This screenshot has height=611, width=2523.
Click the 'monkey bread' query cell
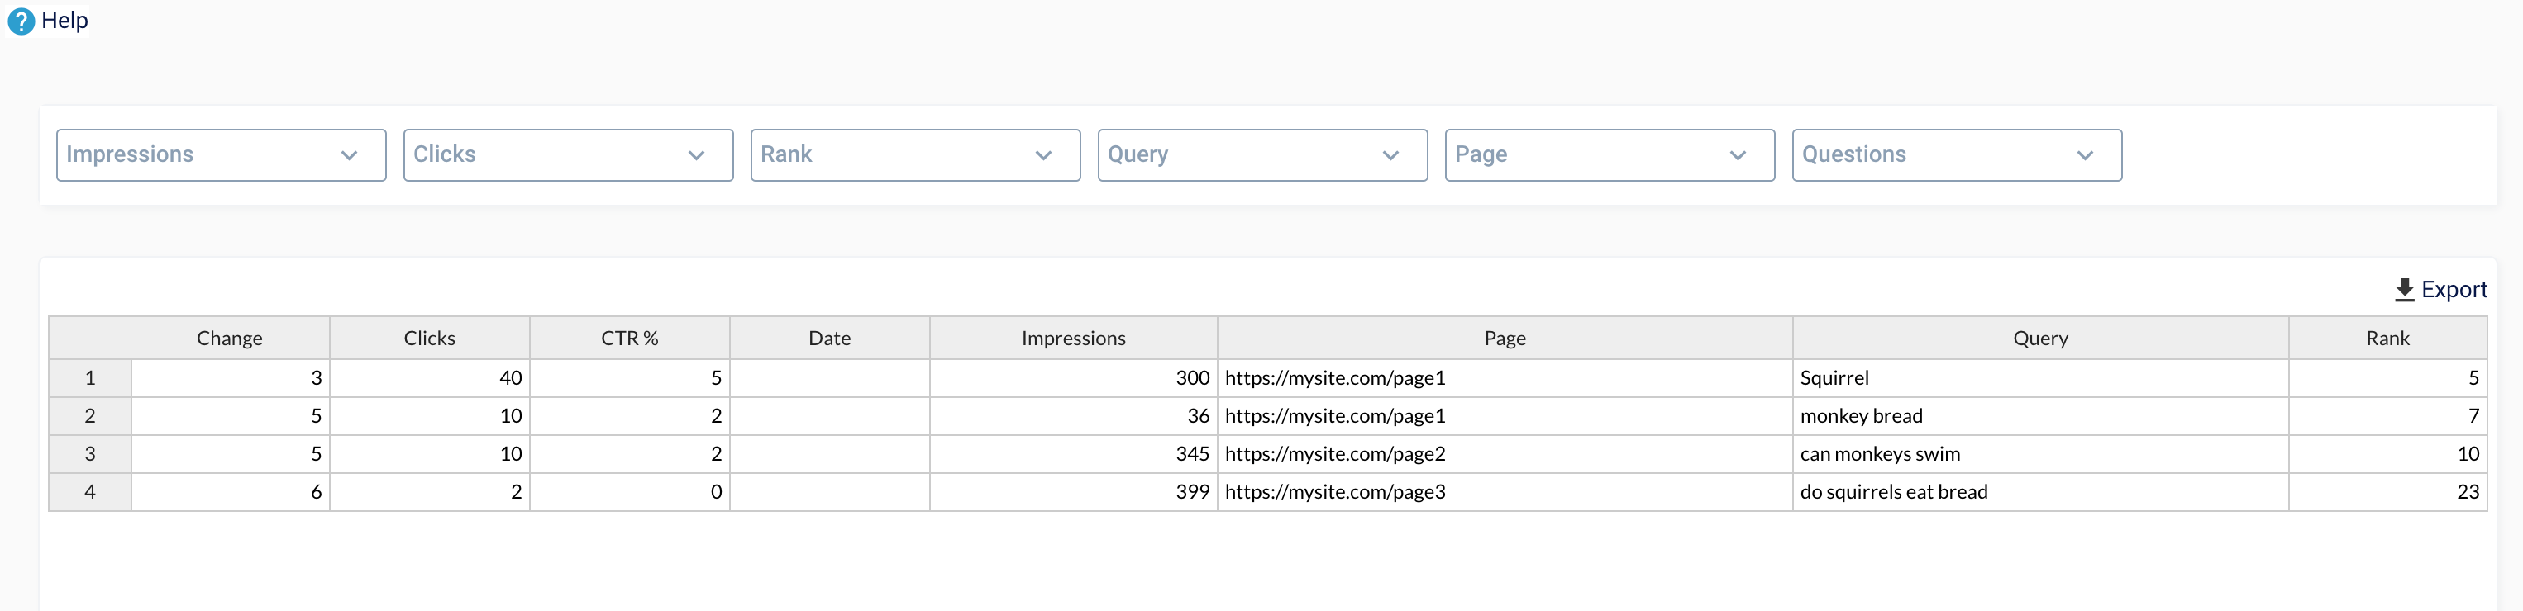point(1861,416)
